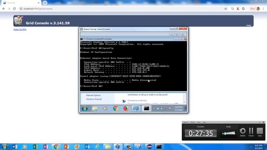Switch to VirtualBox on the host taskbar
This screenshot has width=267, height=150.
coord(118,147)
